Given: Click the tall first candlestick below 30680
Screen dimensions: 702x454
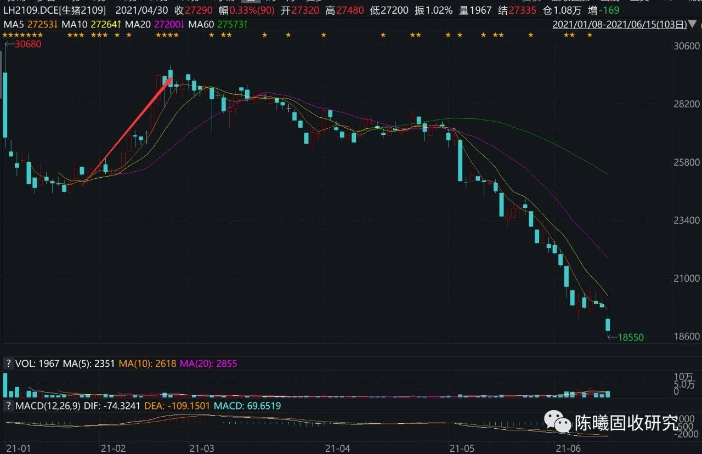Looking at the screenshot, I should pos(5,104).
